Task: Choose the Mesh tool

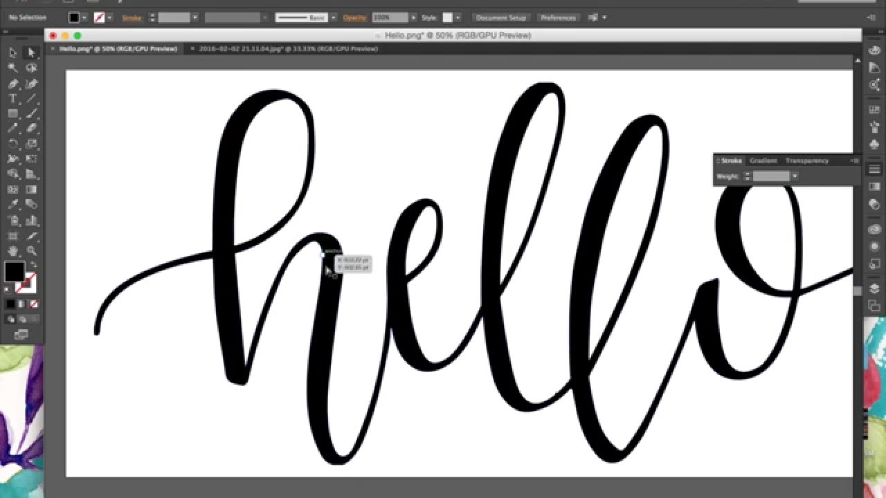Action: [12, 190]
